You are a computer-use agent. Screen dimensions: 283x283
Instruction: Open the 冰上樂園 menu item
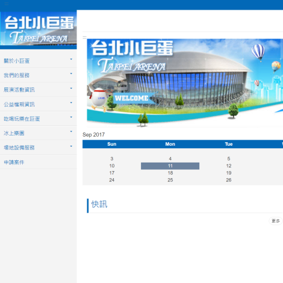[14, 133]
